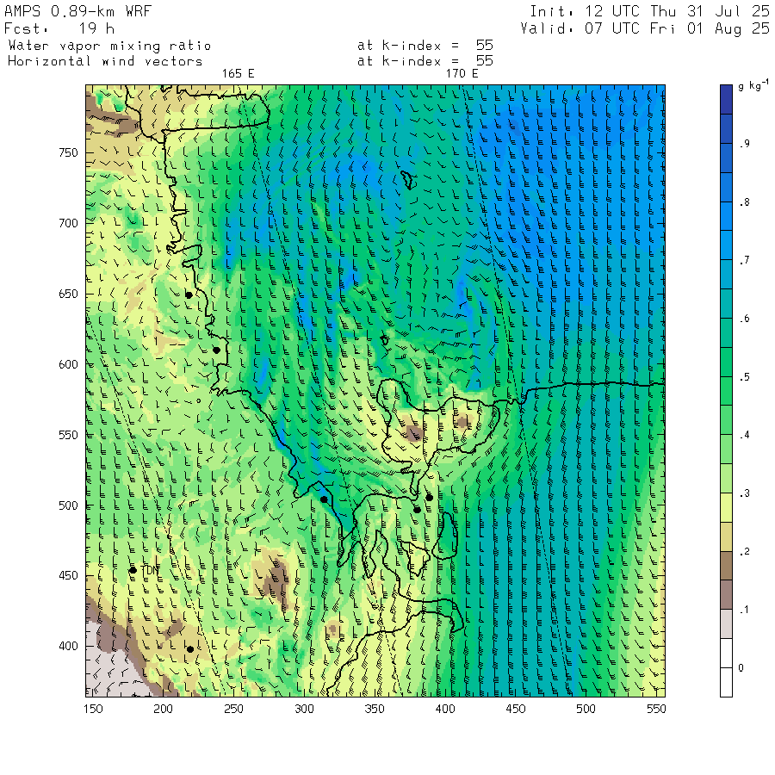Pick the pale yellow swatch just below .3
This screenshot has width=775, height=775.
click(726, 507)
